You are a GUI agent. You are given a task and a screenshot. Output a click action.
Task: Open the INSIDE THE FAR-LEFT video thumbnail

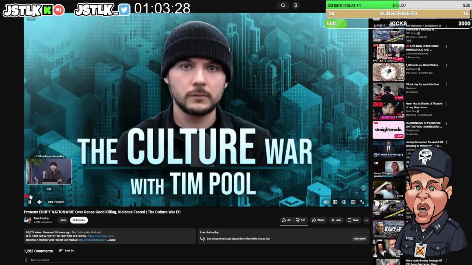pyautogui.click(x=388, y=229)
